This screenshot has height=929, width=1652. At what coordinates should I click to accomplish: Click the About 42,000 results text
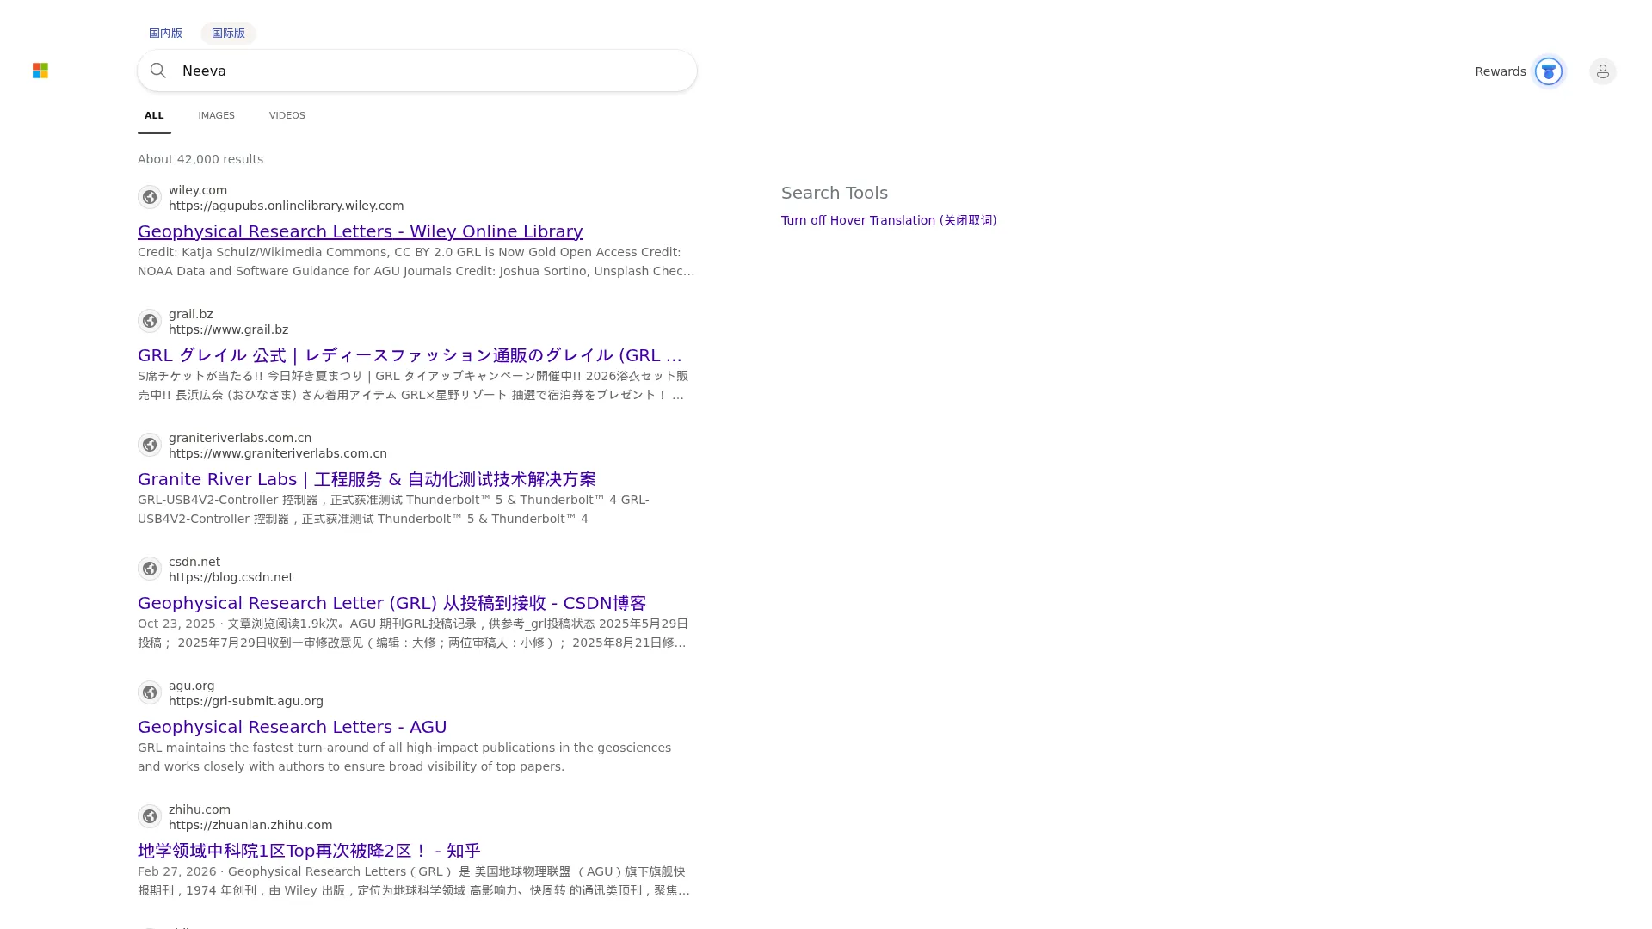click(x=200, y=159)
